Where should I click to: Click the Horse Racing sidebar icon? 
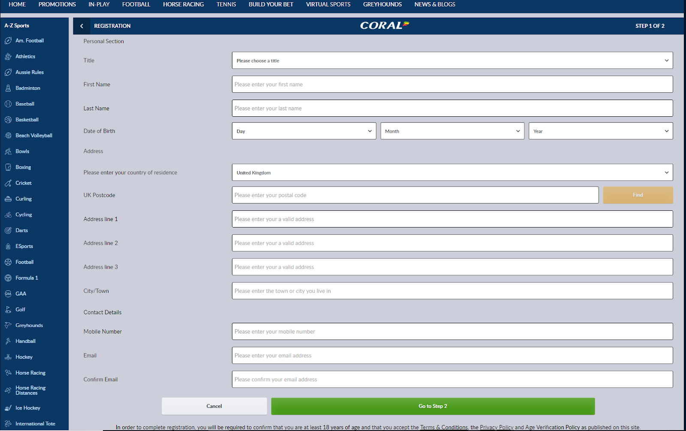[8, 373]
